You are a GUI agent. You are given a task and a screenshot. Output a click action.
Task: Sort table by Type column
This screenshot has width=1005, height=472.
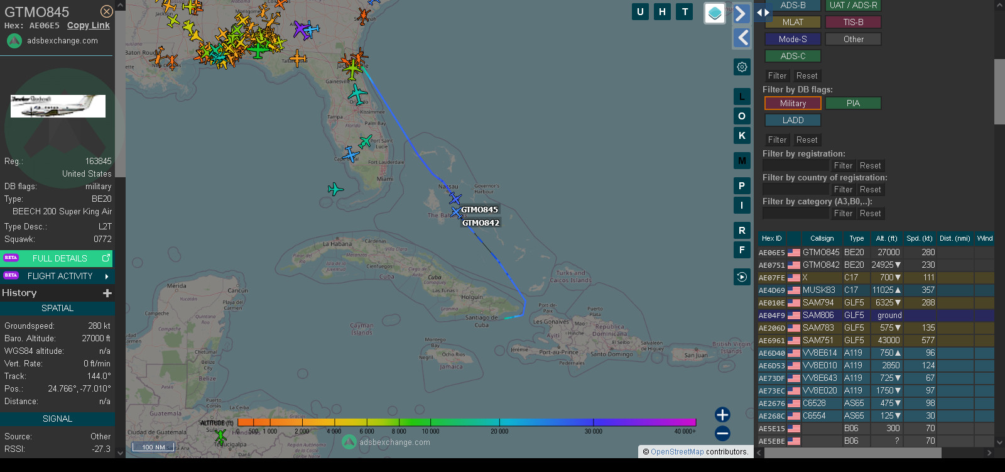point(856,238)
